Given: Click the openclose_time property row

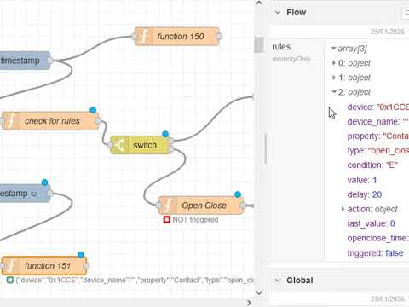Looking at the screenshot, I should pyautogui.click(x=378, y=238).
